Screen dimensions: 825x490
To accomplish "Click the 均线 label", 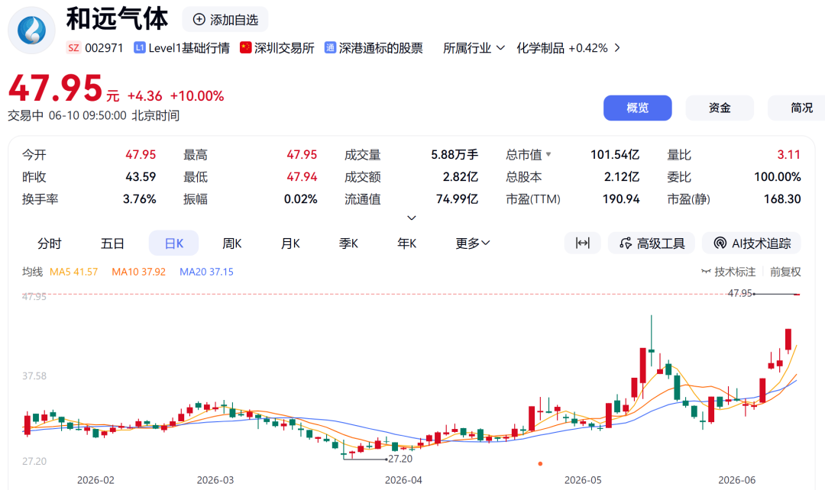I will click(x=32, y=272).
